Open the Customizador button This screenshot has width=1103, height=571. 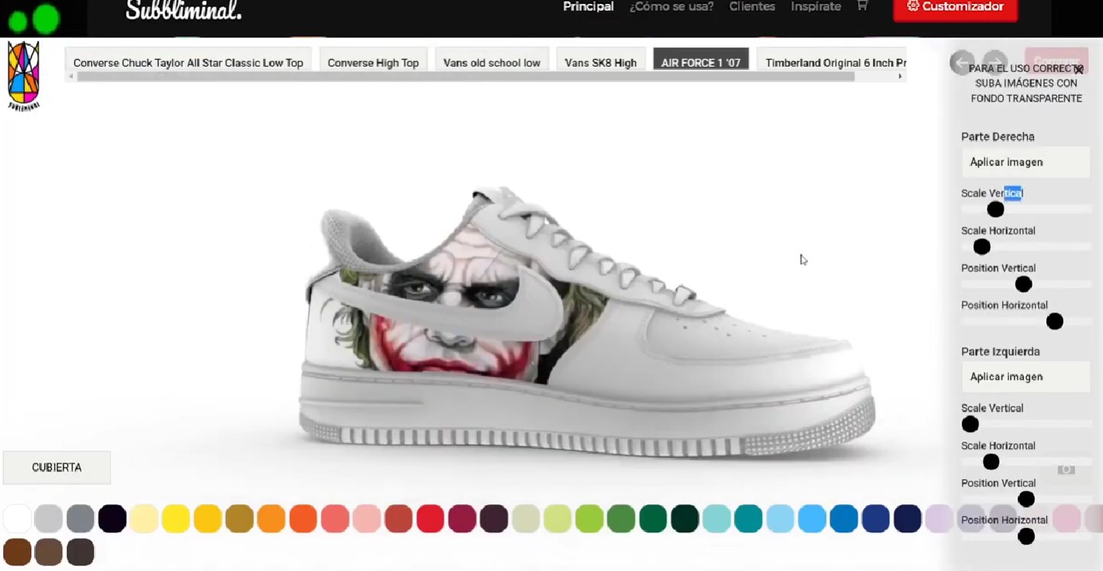(x=955, y=8)
